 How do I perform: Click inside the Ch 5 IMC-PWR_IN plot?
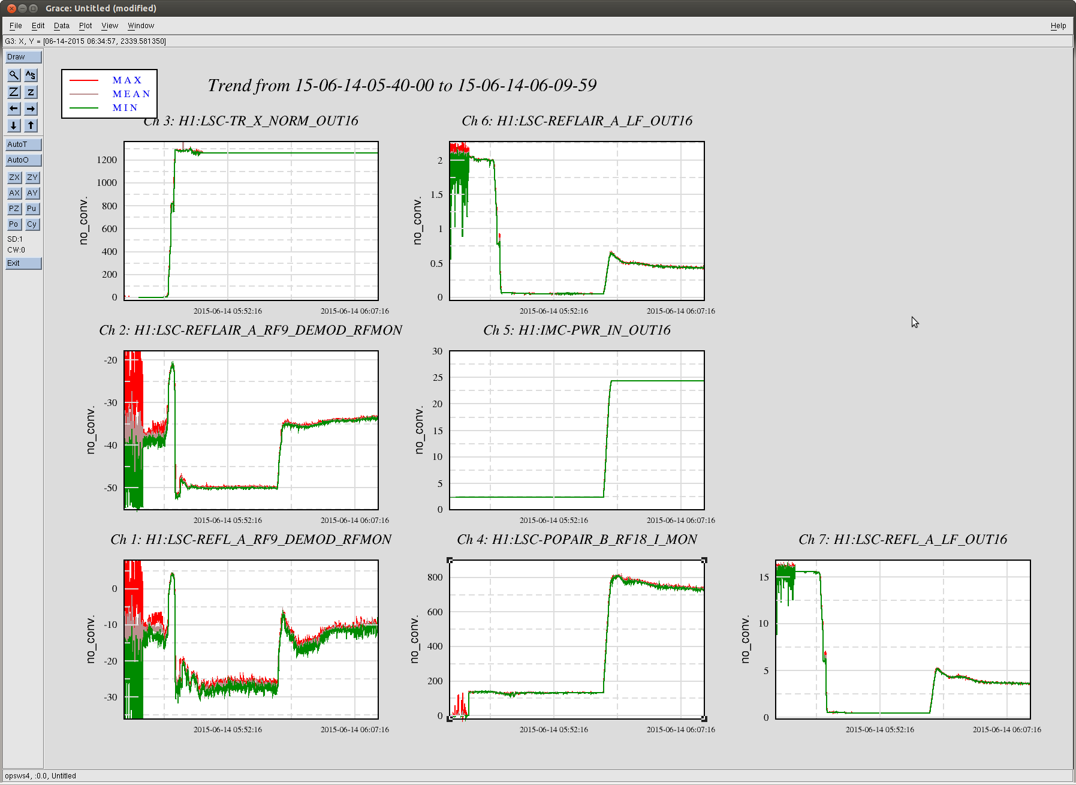coord(577,430)
